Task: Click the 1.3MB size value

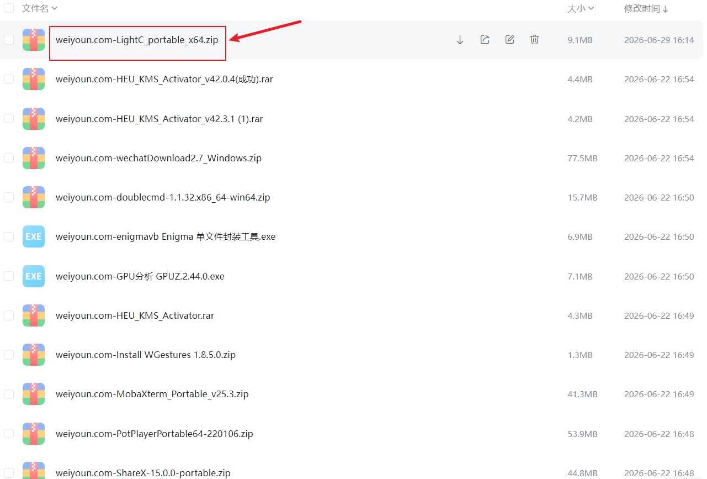Action: (x=580, y=355)
